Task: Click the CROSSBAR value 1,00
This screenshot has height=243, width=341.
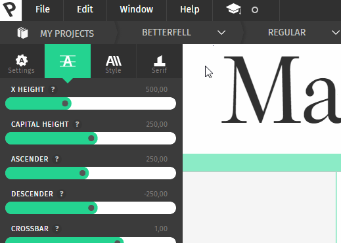Action: click(x=161, y=229)
